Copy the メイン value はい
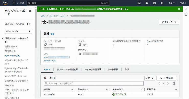The image size is (189, 99). click(x=80, y=45)
